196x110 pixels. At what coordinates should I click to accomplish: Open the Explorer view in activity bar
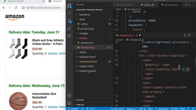tap(69, 6)
